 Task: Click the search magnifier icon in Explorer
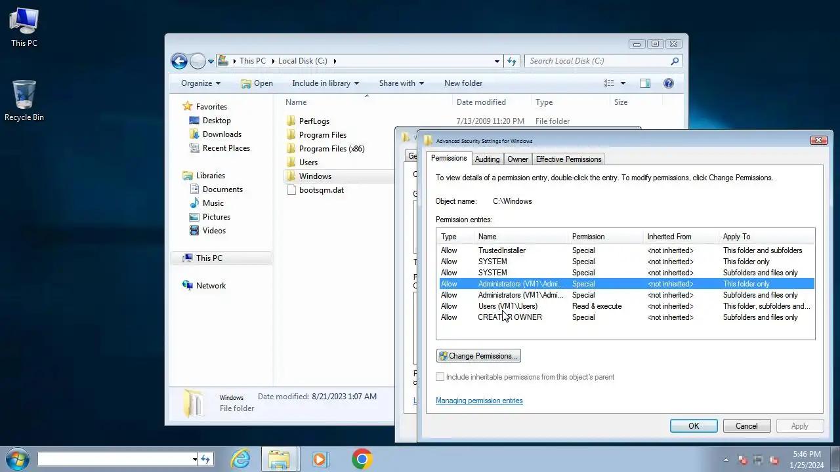coord(675,61)
